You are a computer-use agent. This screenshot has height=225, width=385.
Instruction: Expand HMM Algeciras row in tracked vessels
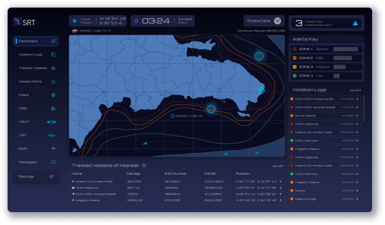pyautogui.click(x=177, y=187)
